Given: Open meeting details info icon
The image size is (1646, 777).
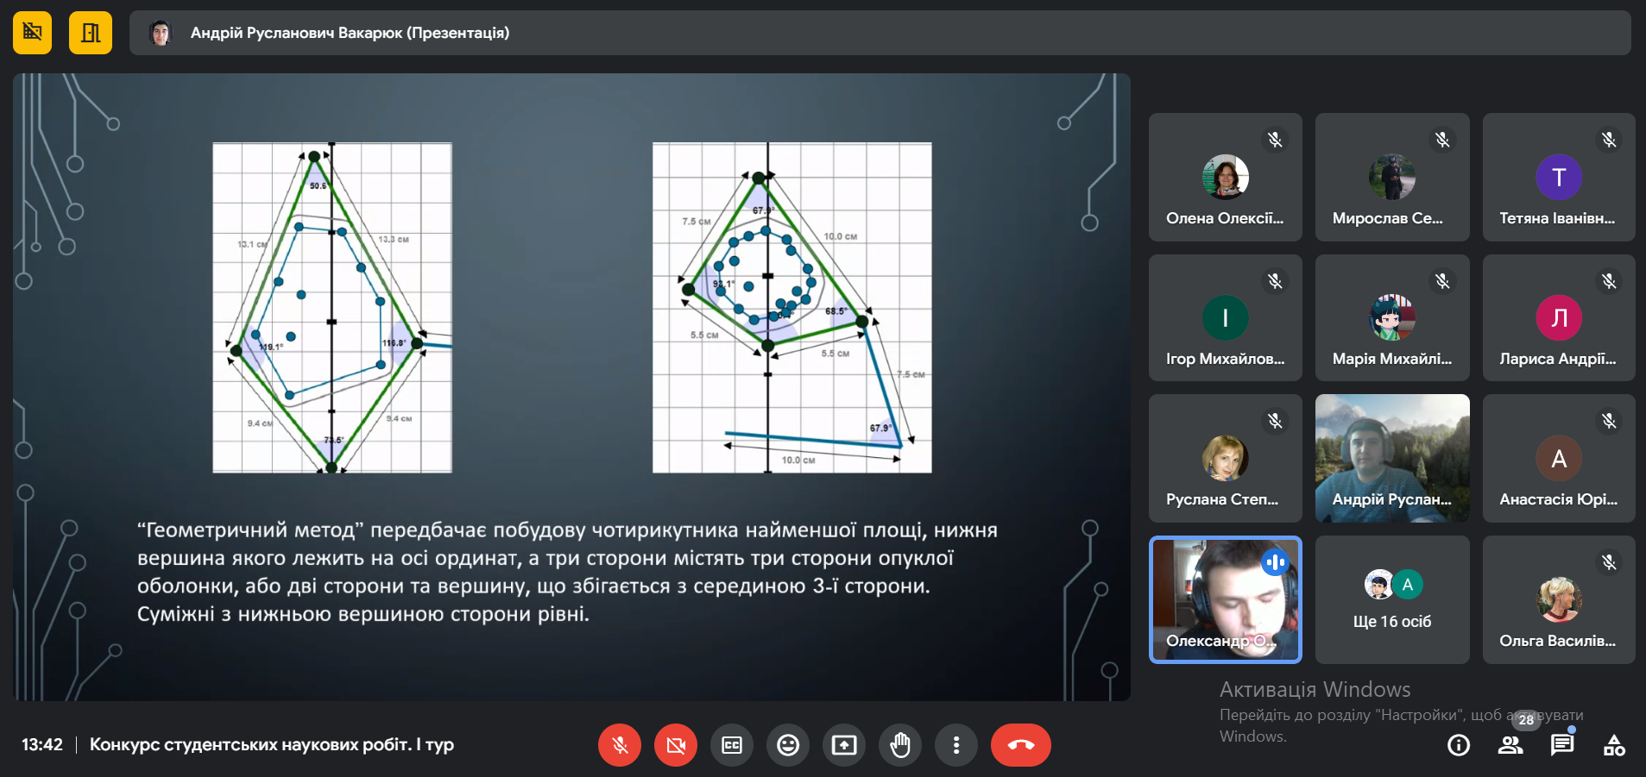Looking at the screenshot, I should [x=1459, y=745].
